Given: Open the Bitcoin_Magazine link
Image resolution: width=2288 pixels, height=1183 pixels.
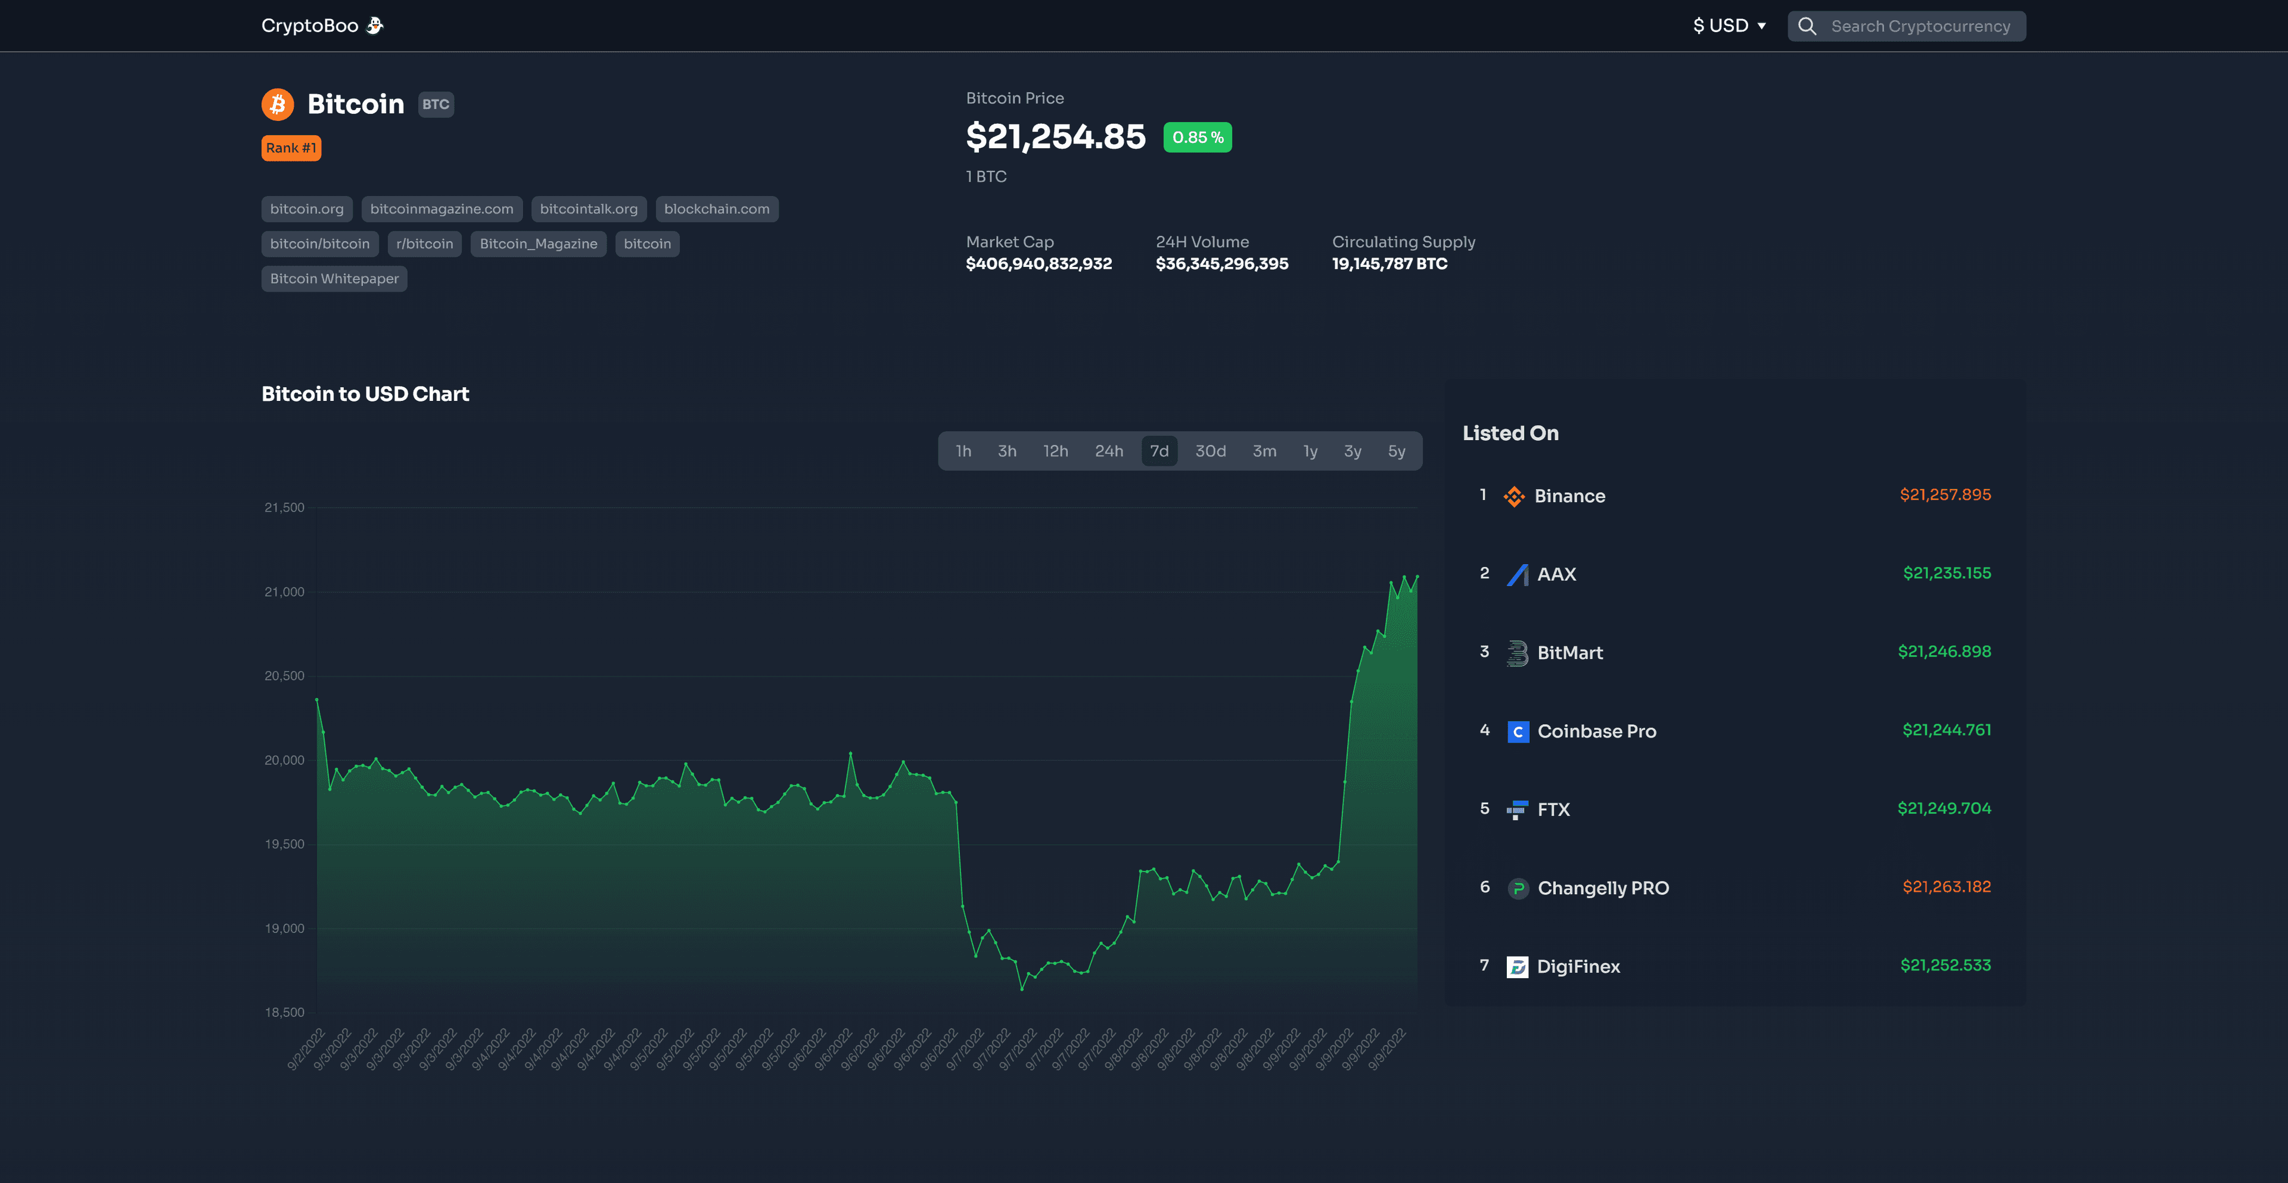Looking at the screenshot, I should point(538,244).
